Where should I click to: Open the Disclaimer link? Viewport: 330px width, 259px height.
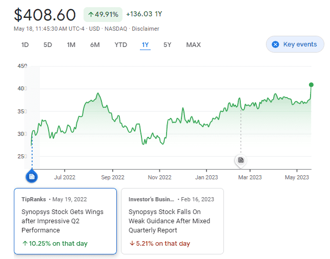coord(146,29)
